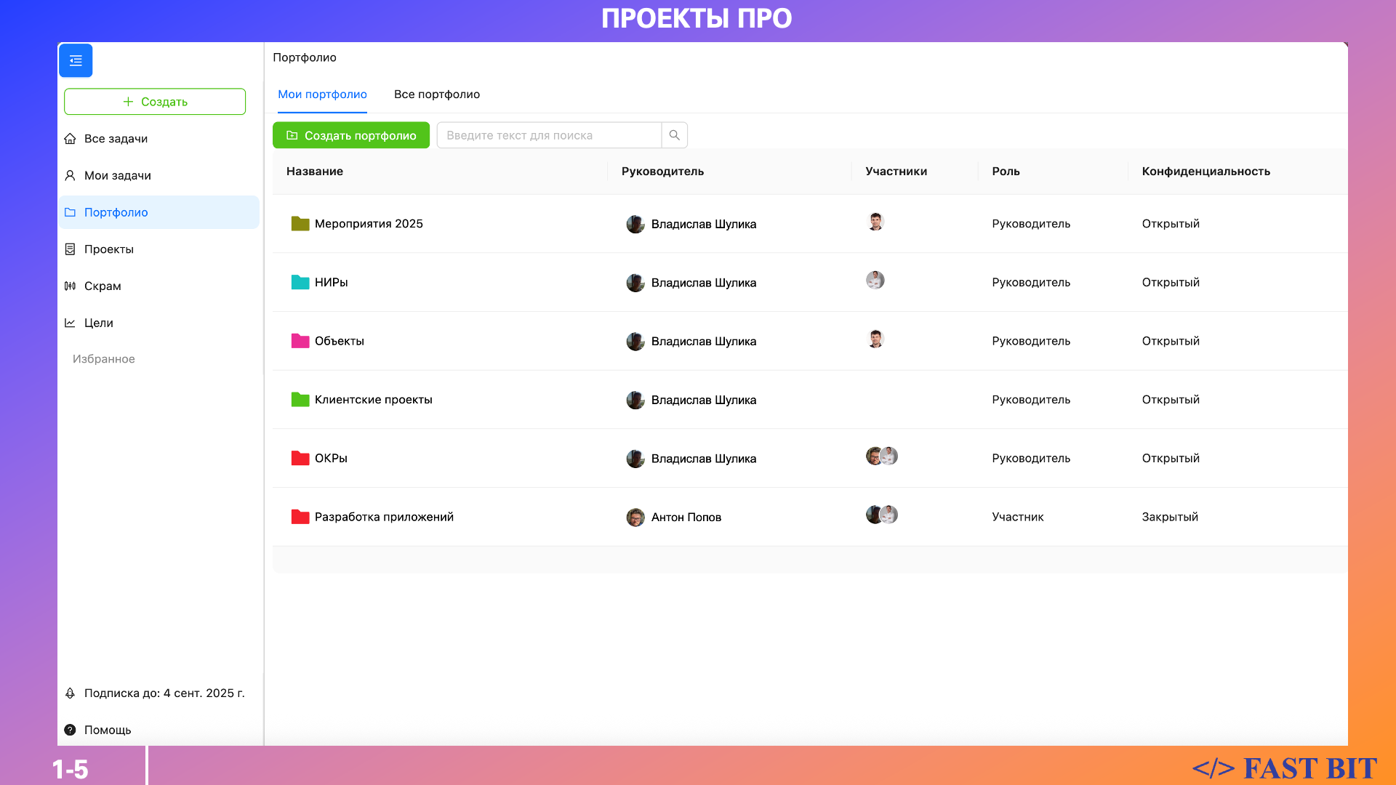The height and width of the screenshot is (785, 1396).
Task: Go to Проекты in the sidebar
Action: (109, 249)
